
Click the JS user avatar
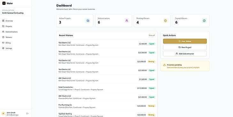3,114
